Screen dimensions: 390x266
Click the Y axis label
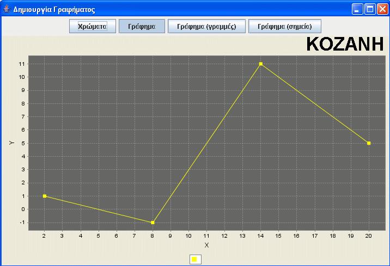(11, 143)
